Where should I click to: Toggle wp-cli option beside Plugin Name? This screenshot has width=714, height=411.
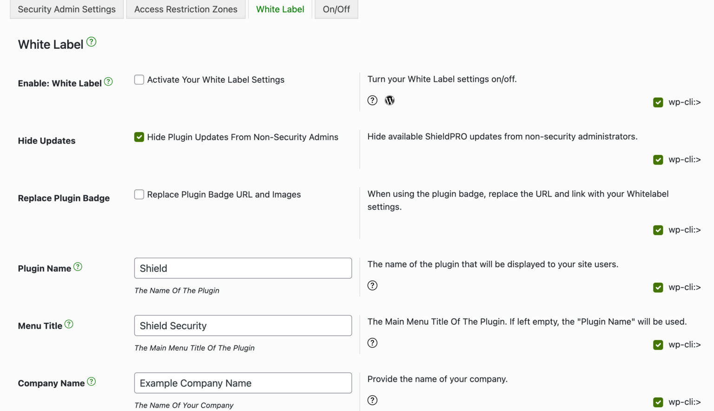coord(658,287)
